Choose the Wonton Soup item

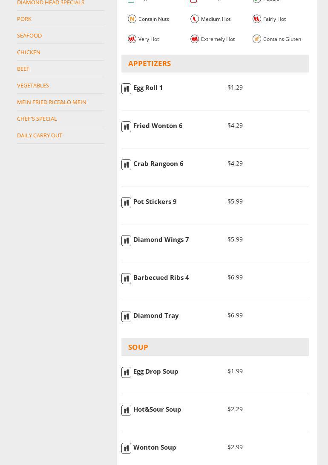[x=155, y=448]
